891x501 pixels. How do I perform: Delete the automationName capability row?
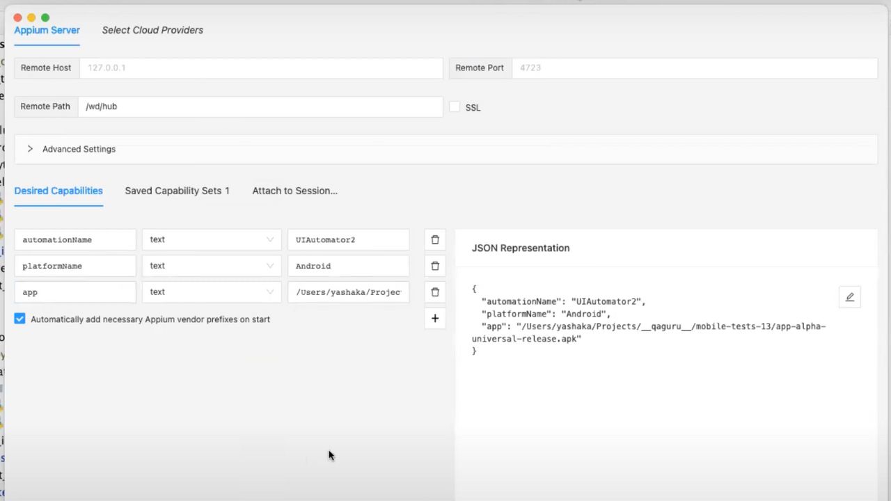(x=435, y=239)
